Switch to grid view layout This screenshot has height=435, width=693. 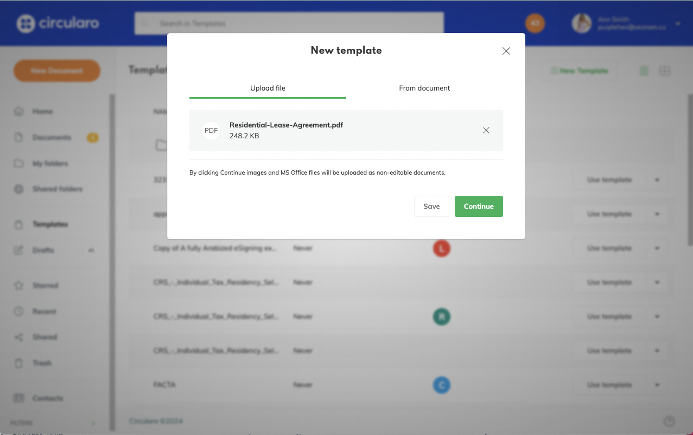click(665, 71)
